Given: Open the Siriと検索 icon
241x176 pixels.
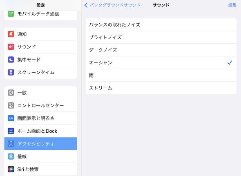Looking at the screenshot, I should pos(11,169).
